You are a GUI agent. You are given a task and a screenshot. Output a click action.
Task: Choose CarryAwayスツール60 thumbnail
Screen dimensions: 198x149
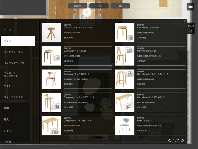tap(125, 33)
